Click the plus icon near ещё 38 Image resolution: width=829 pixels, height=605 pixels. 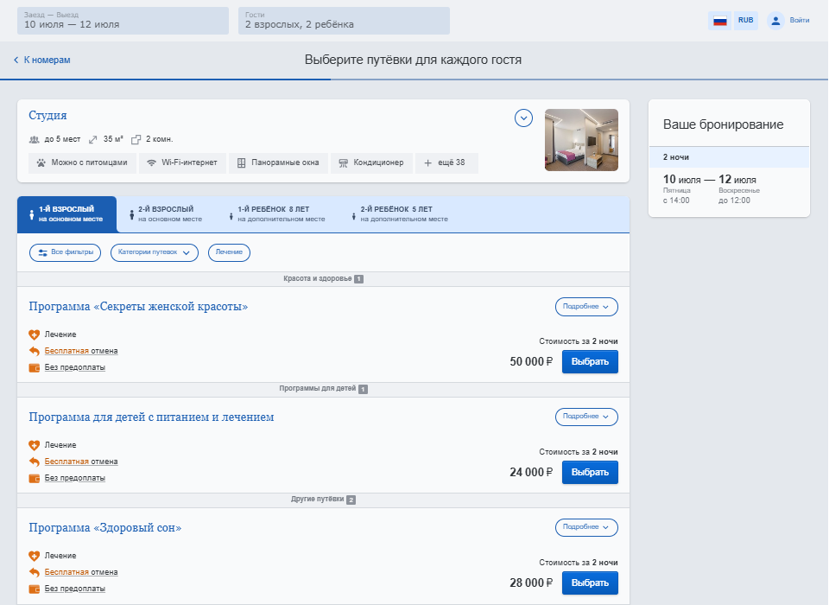pos(427,163)
